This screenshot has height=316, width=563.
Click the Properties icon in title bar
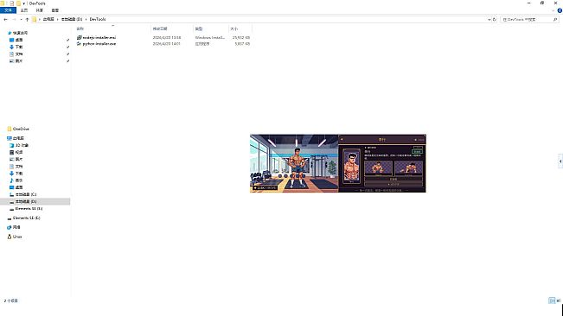(11, 3)
